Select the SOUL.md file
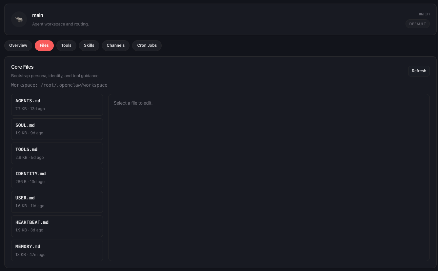This screenshot has height=271, width=438. pos(57,129)
